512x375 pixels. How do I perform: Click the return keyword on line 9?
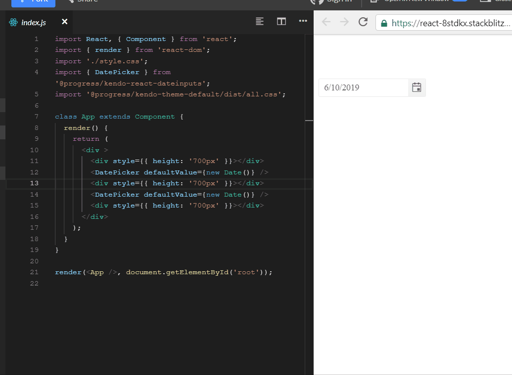(x=86, y=139)
